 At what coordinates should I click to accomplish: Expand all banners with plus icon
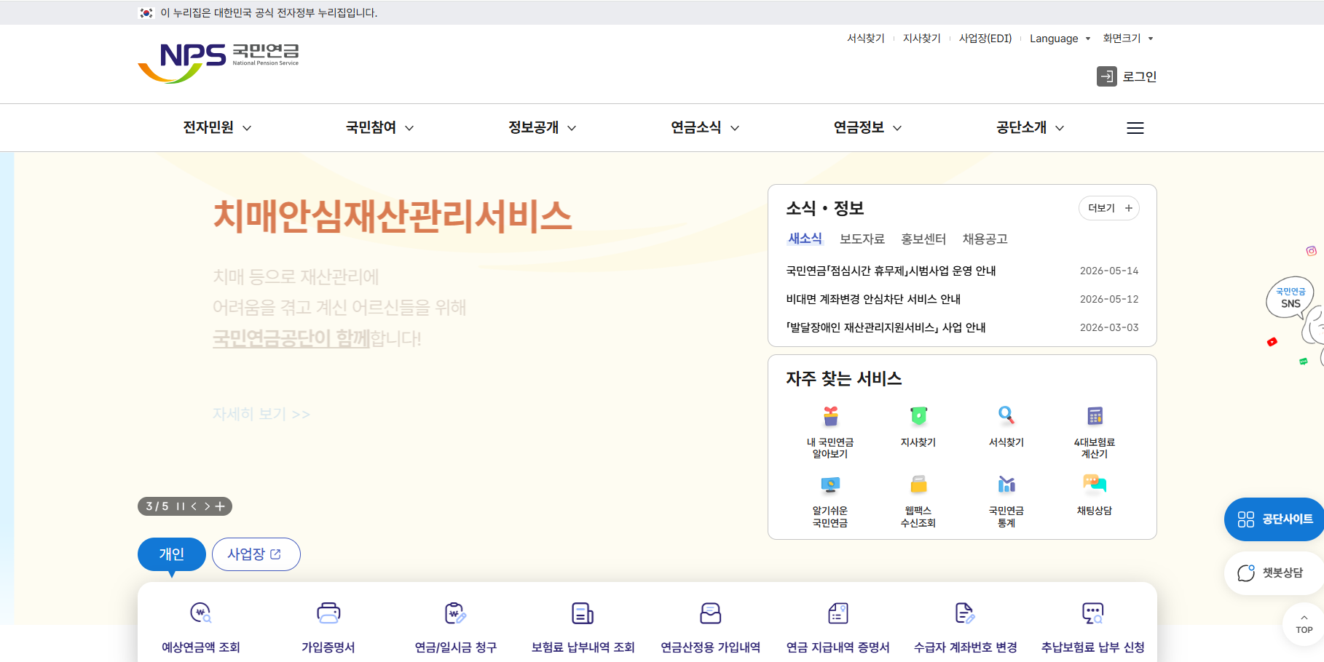coord(220,506)
